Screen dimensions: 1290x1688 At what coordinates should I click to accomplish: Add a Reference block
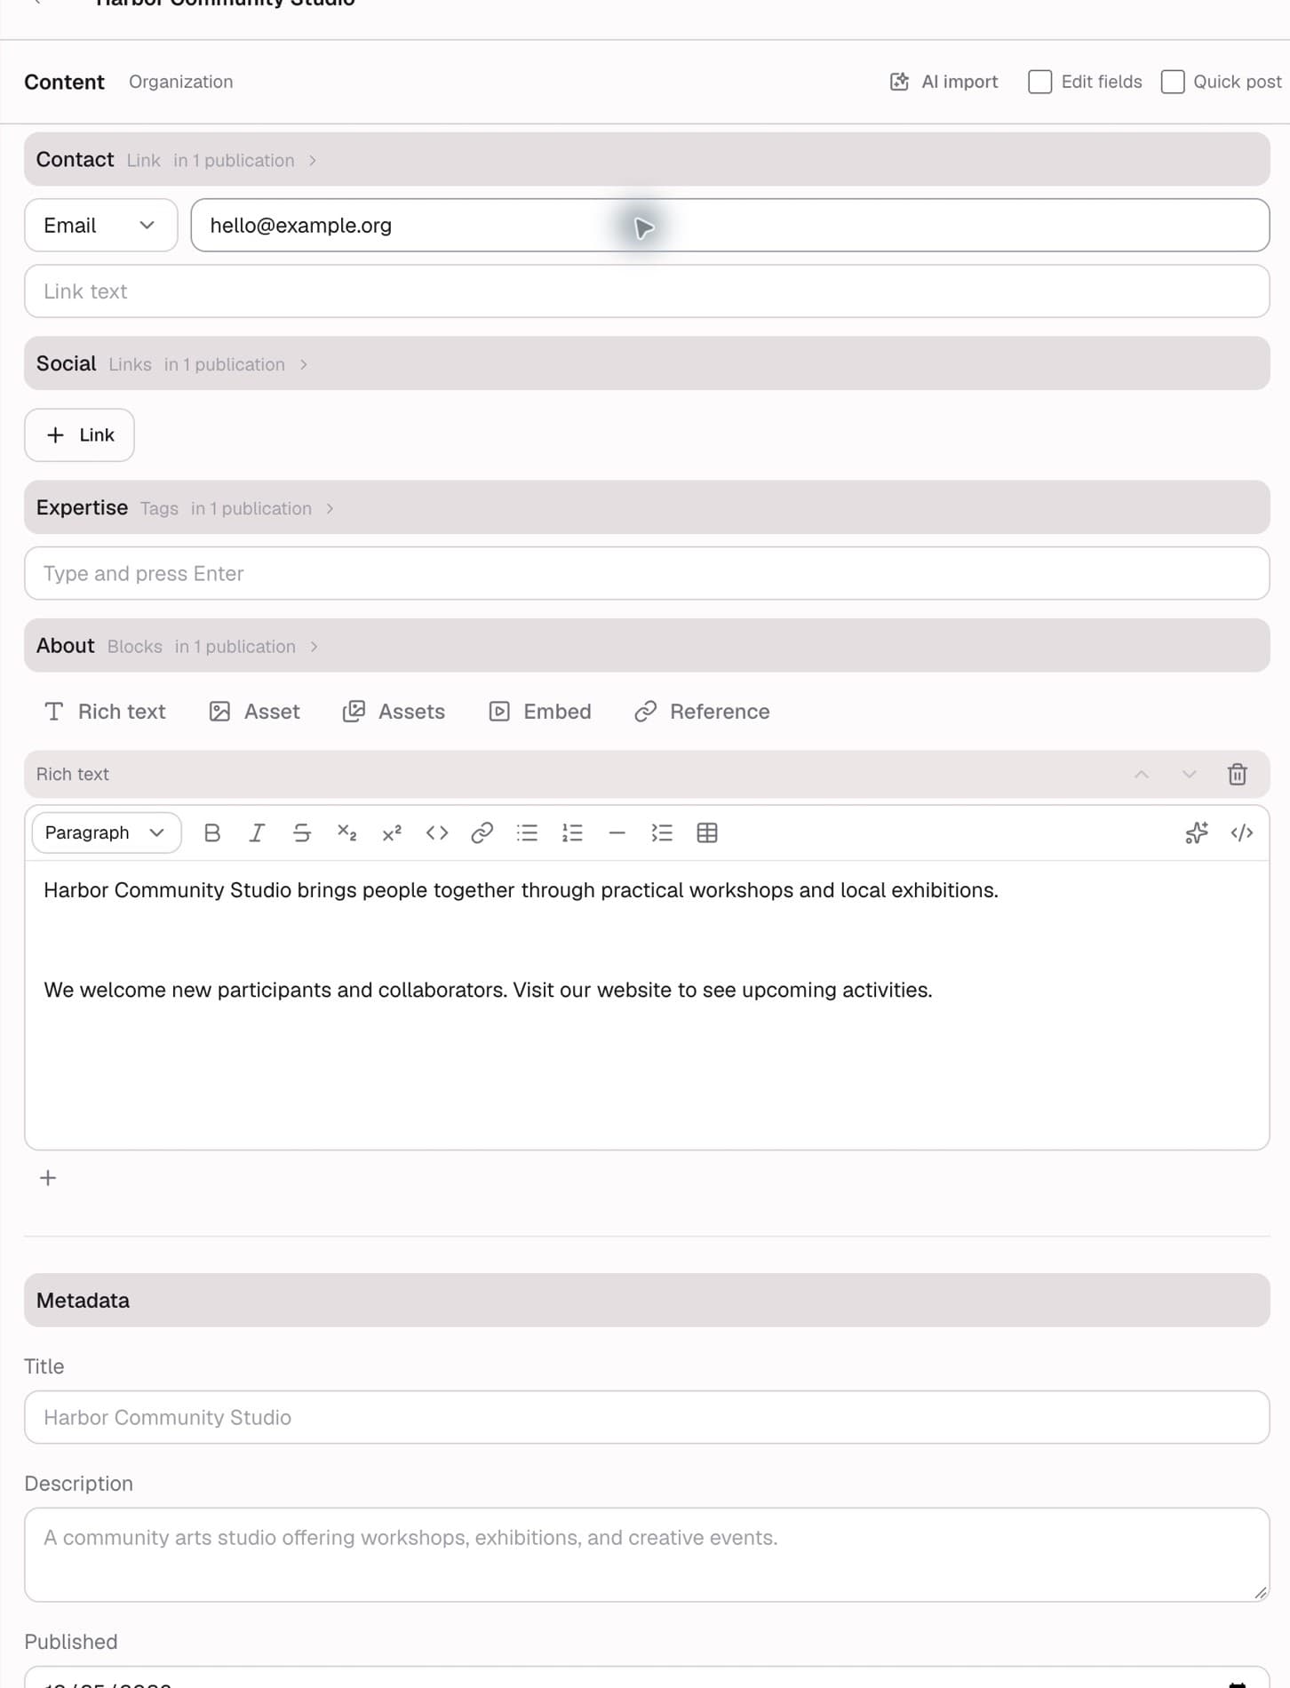(702, 712)
